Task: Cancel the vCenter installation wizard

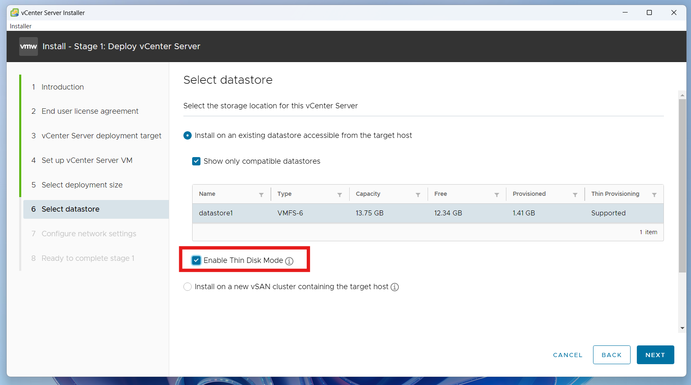Action: pos(568,355)
